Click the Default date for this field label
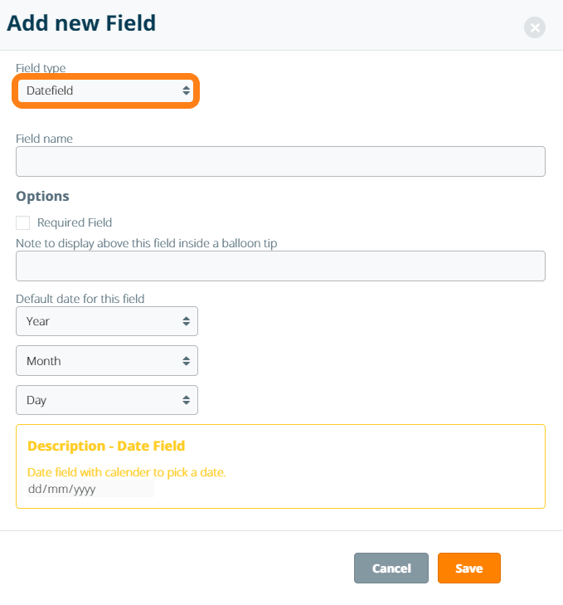The width and height of the screenshot is (563, 605). coord(80,299)
